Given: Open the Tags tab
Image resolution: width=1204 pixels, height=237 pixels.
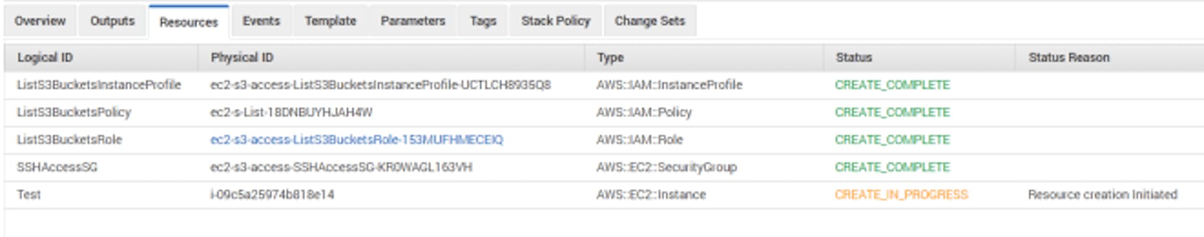Looking at the screenshot, I should pyautogui.click(x=483, y=21).
